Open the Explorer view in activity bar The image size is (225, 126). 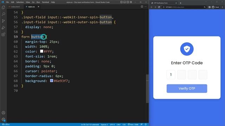click(x=3, y=7)
